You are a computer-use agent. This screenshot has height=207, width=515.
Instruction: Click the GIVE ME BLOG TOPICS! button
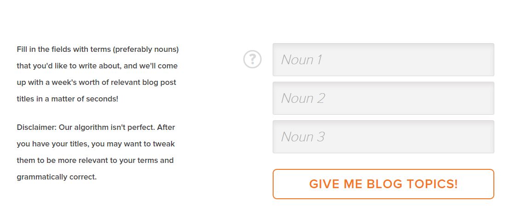click(x=383, y=184)
